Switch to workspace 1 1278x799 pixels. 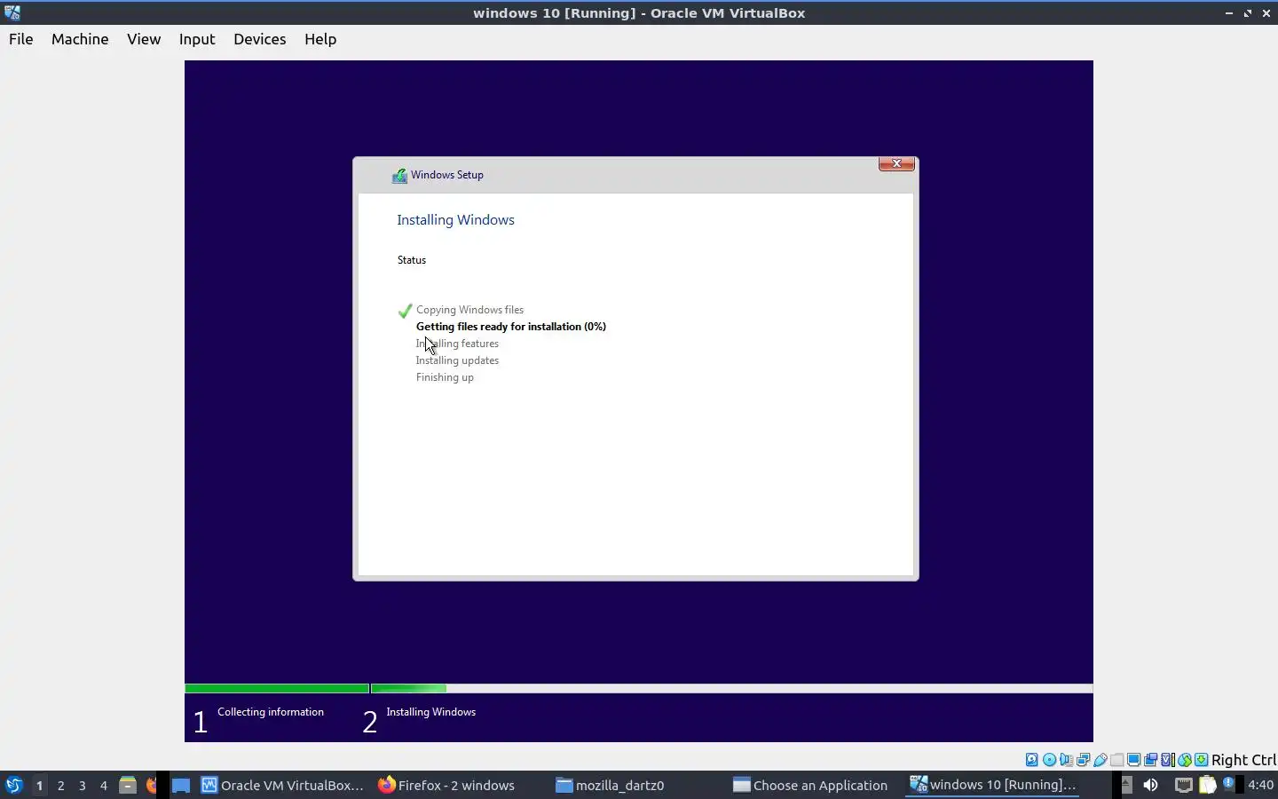point(39,785)
